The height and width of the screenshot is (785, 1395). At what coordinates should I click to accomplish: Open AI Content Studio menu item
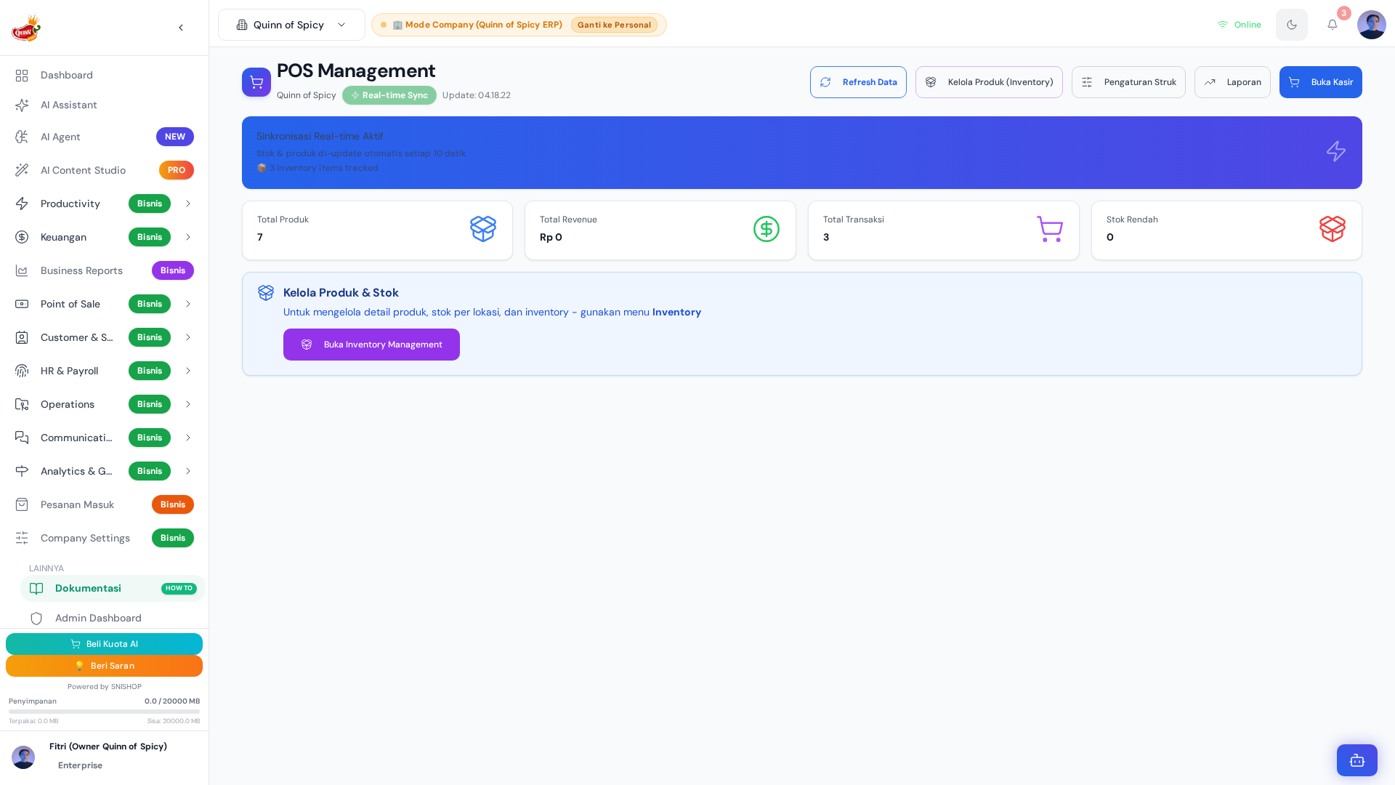(x=104, y=170)
